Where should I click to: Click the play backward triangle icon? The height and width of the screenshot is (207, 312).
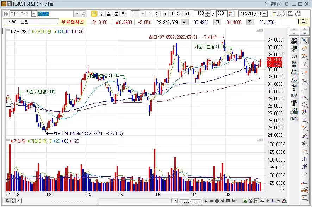[223, 201]
